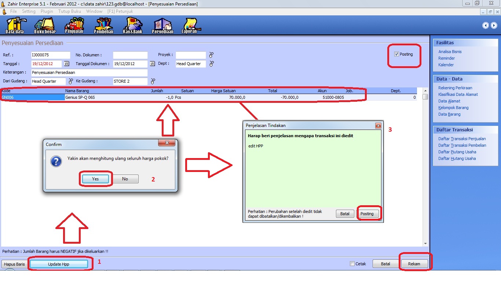This screenshot has height=281, width=501.
Task: Toggle the Posting checkbox
Action: click(396, 54)
